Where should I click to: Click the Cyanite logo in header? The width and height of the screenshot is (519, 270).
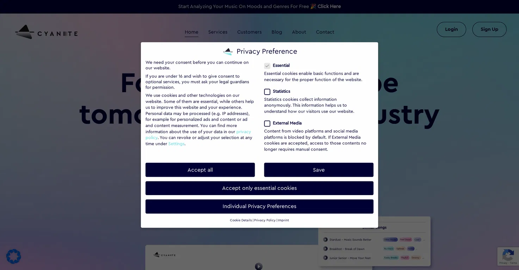pyautogui.click(x=47, y=32)
